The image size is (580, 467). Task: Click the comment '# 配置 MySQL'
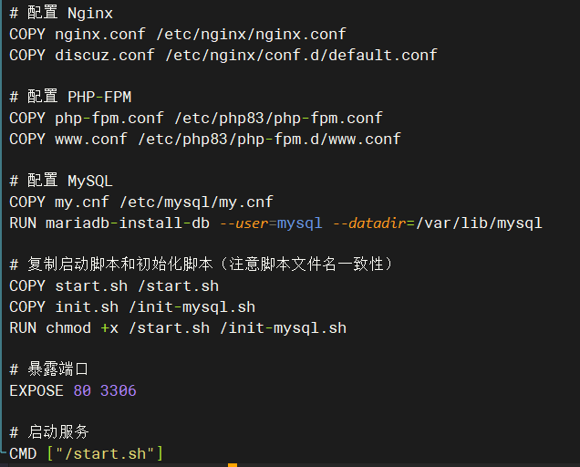tap(61, 181)
